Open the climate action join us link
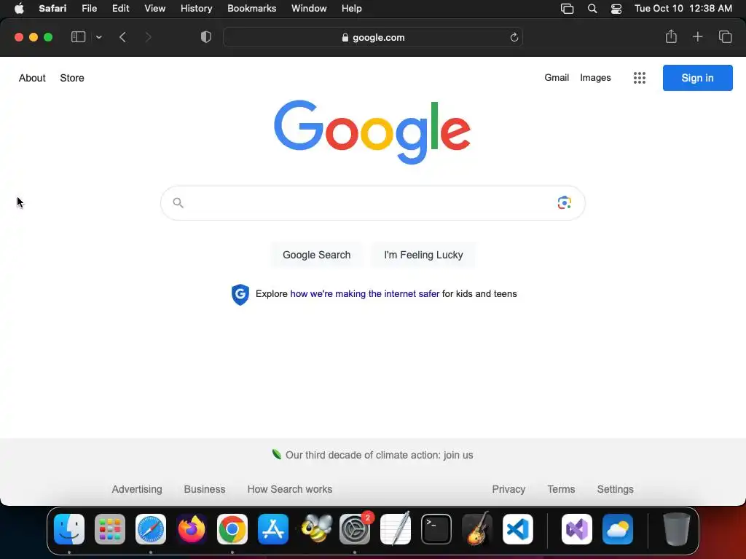The height and width of the screenshot is (559, 746). pos(379,455)
